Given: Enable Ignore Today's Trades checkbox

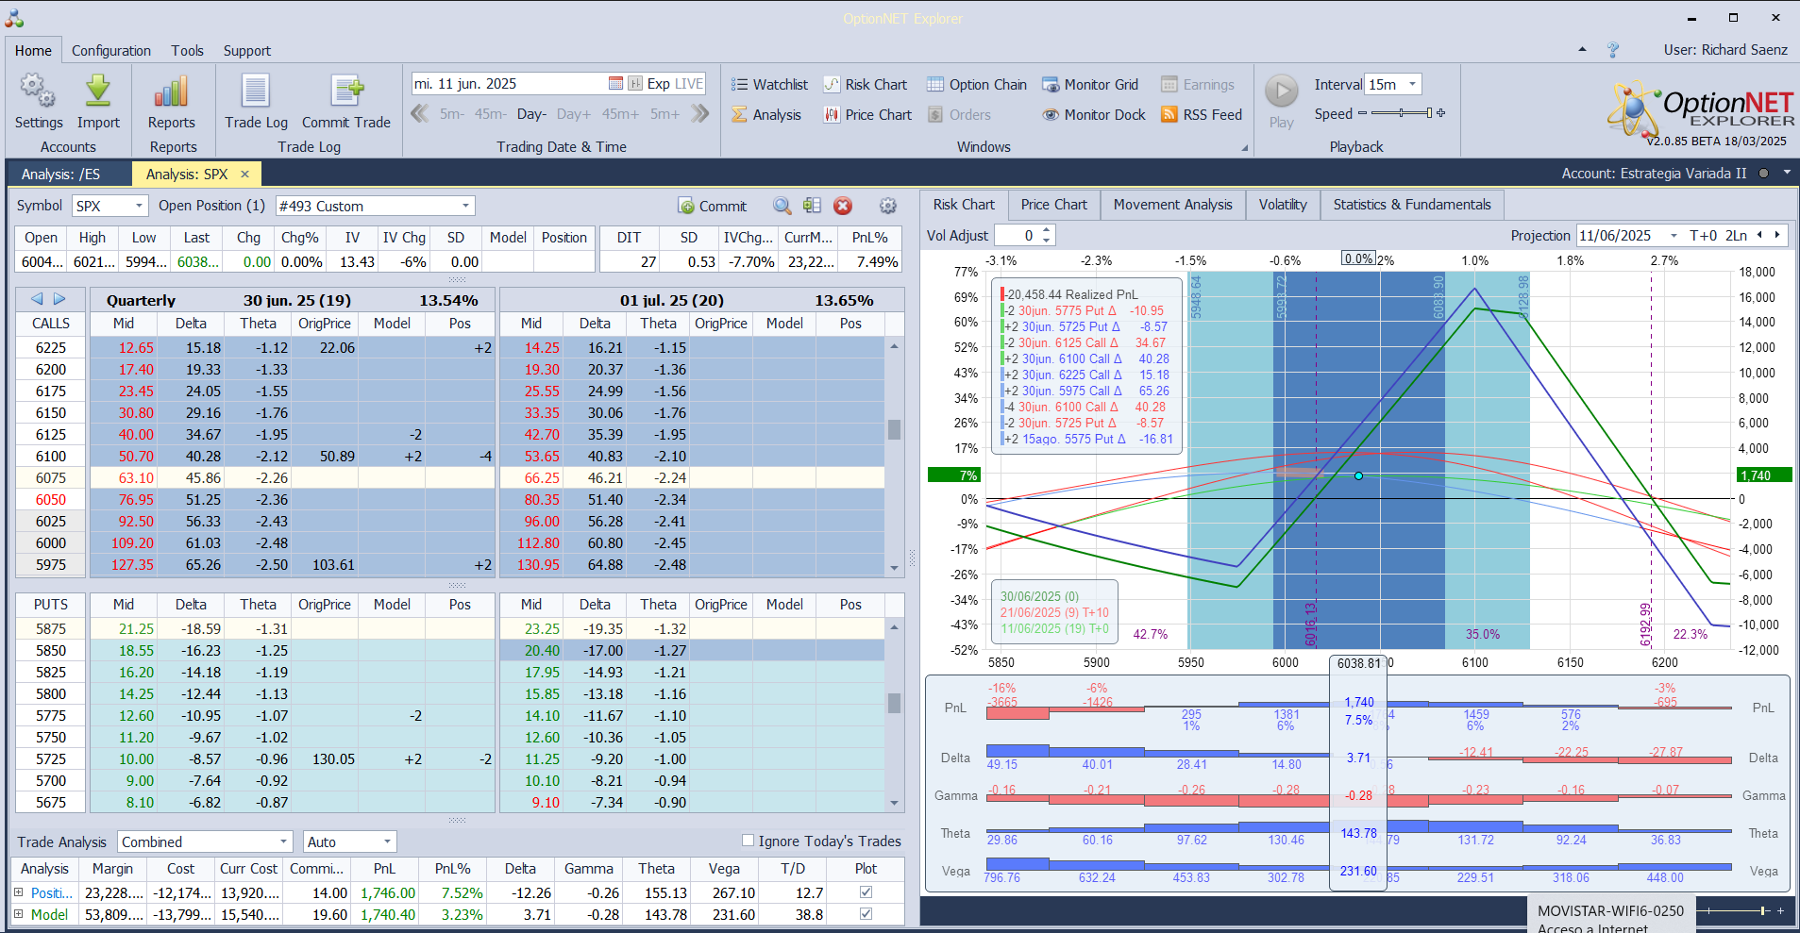Looking at the screenshot, I should [749, 841].
